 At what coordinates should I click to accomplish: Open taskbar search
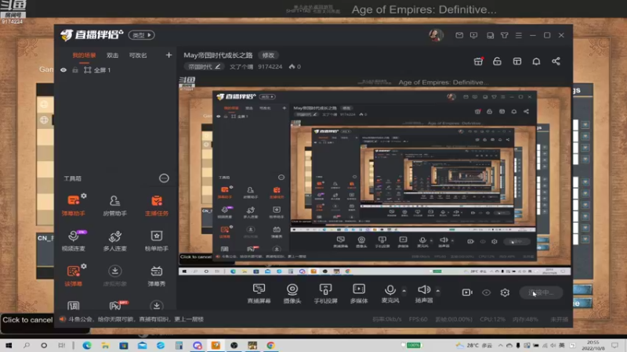[27, 345]
